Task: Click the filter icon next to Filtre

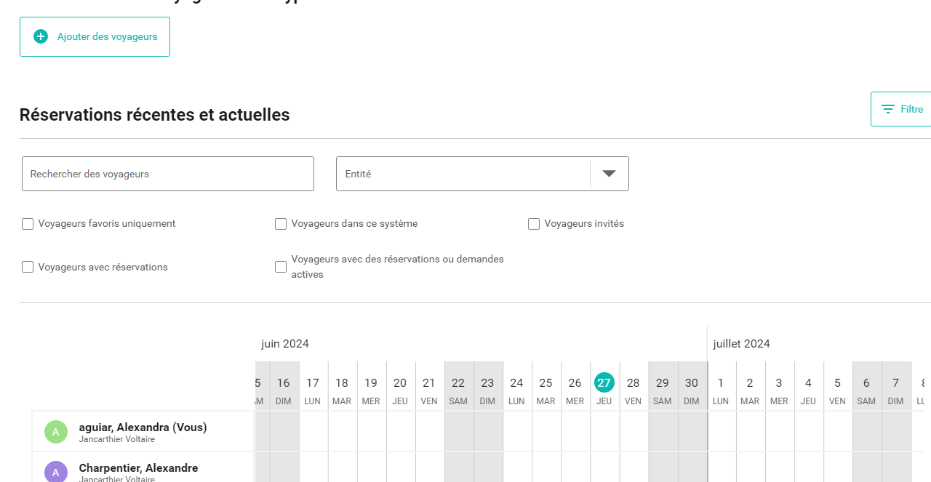Action: click(x=887, y=109)
